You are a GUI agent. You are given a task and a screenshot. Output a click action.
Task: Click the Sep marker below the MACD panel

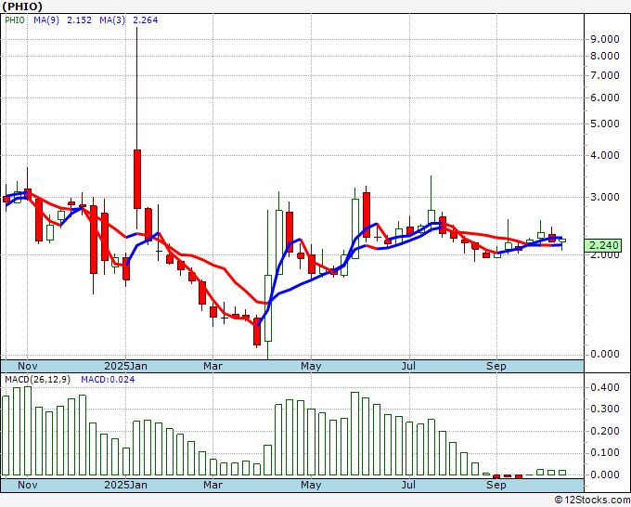click(496, 486)
